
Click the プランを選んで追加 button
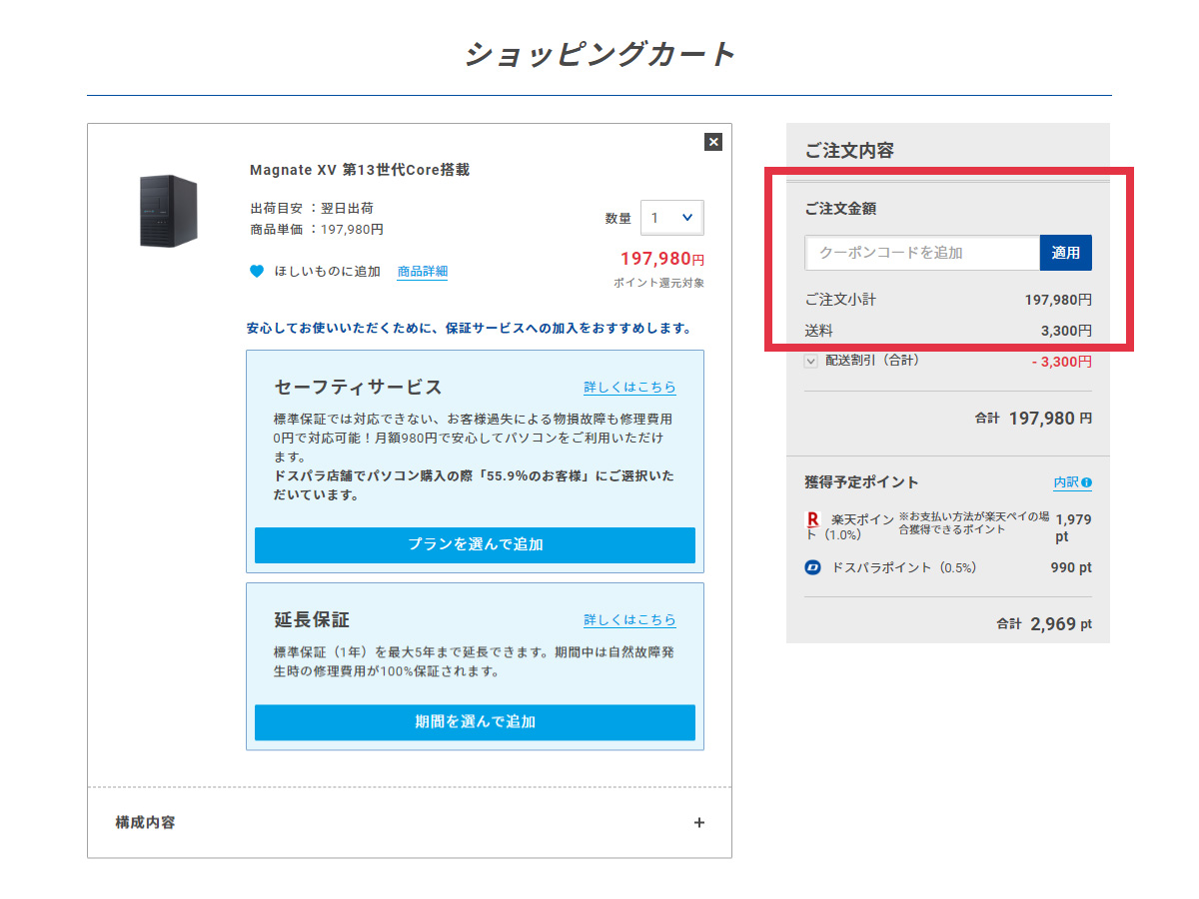(x=475, y=545)
